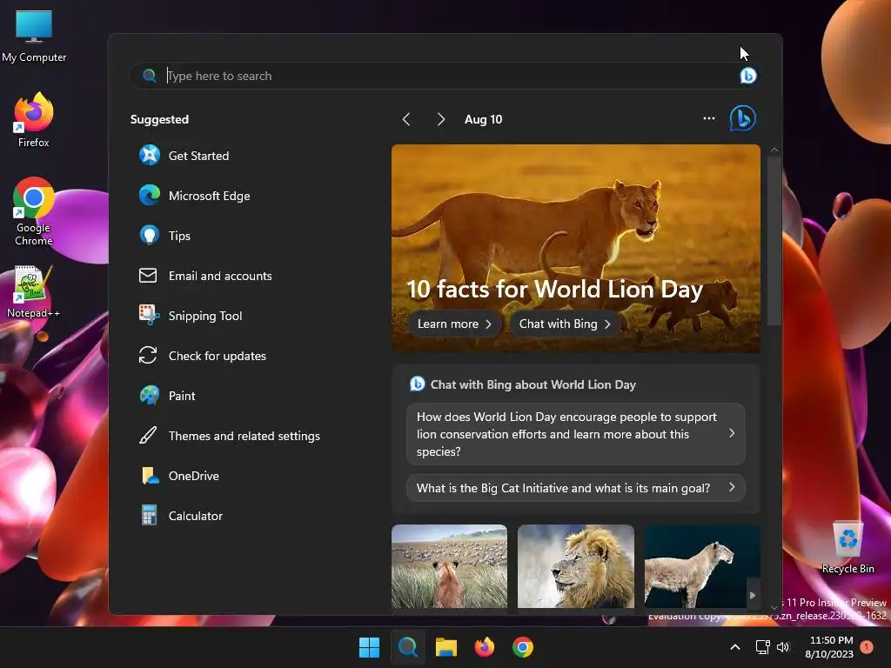Open the large Bing Chat button beside Aug 10
The width and height of the screenshot is (891, 668).
tap(743, 118)
